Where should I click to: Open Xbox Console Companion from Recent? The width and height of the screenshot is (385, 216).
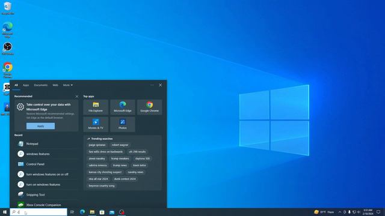(47, 205)
